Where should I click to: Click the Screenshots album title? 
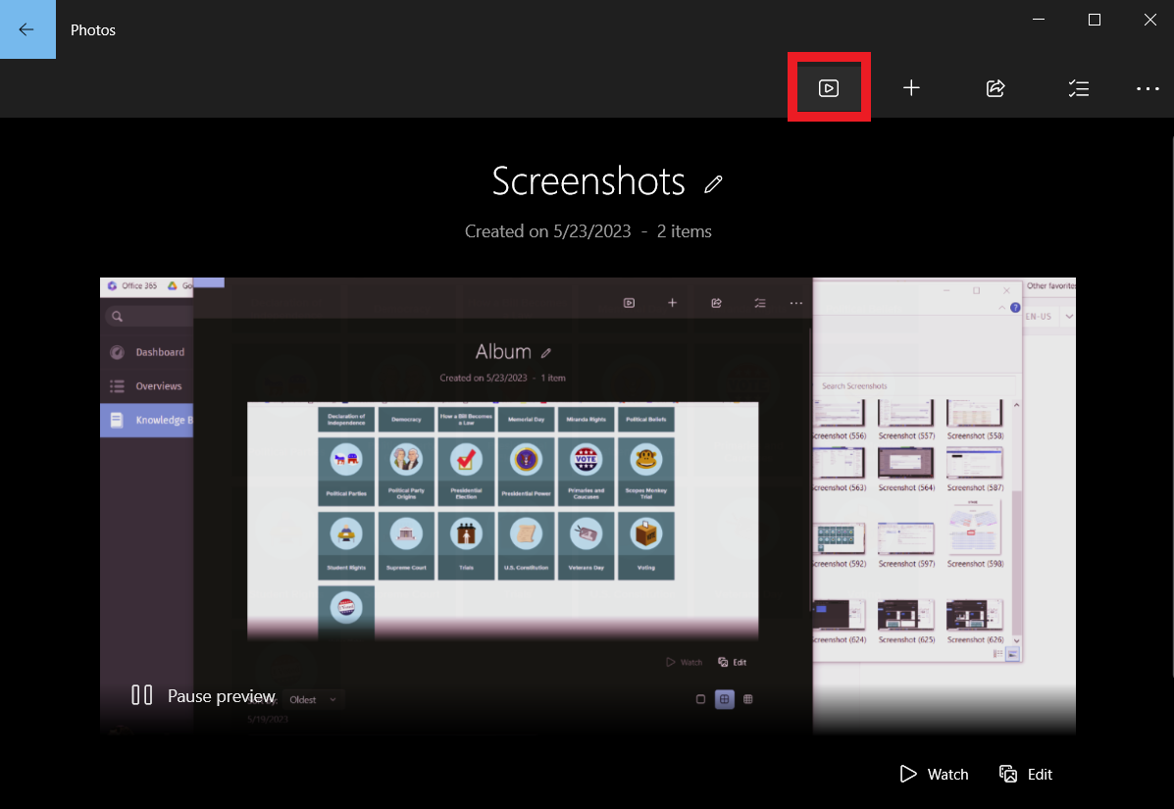point(587,181)
